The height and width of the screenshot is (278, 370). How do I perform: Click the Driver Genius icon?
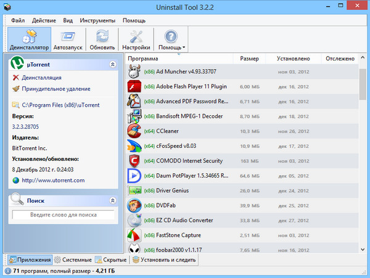click(x=134, y=190)
